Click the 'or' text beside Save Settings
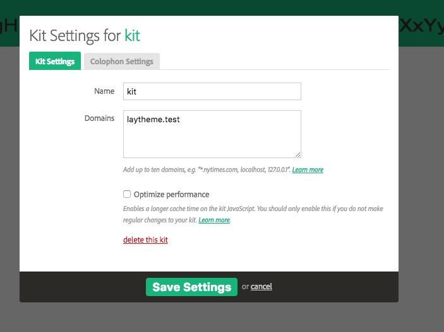The width and height of the screenshot is (444, 332). click(245, 287)
